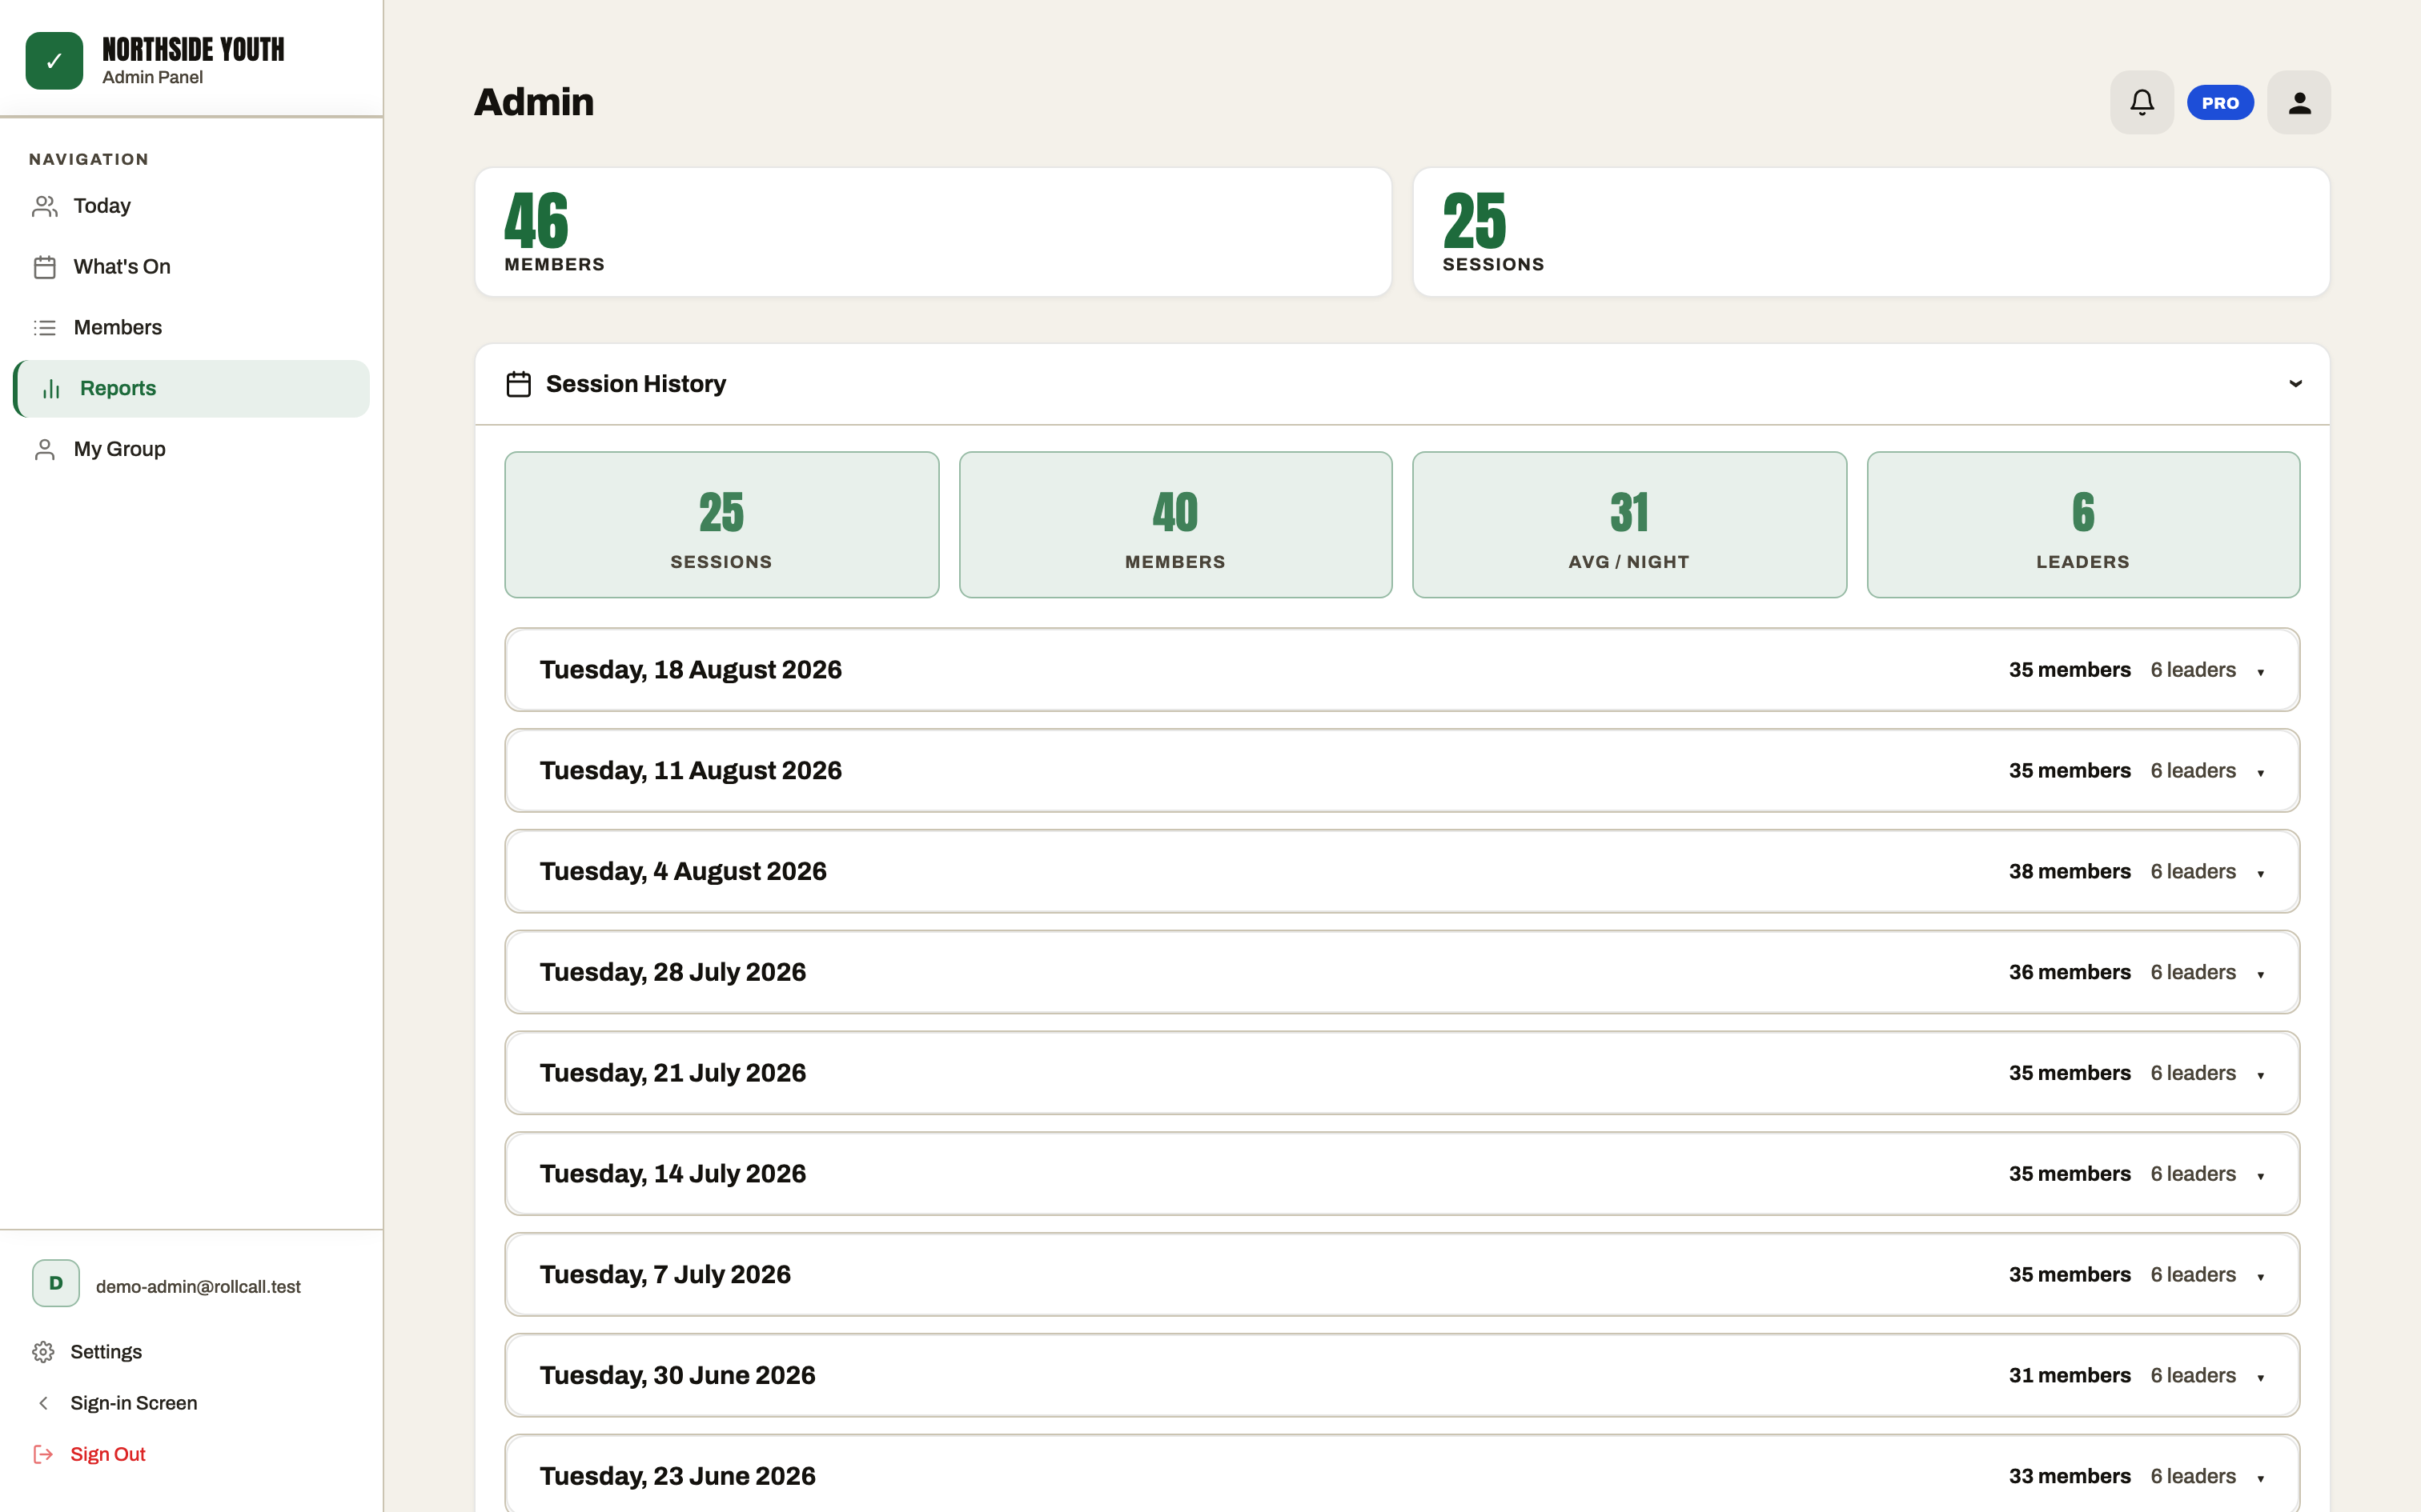Viewport: 2421px width, 1512px height.
Task: Go to the Today page
Action: tap(192, 206)
